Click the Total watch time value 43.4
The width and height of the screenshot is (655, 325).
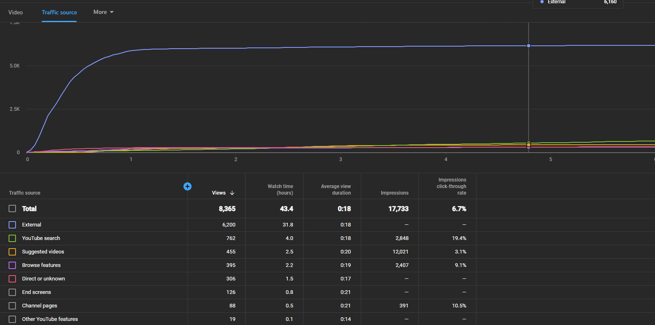pyautogui.click(x=287, y=208)
